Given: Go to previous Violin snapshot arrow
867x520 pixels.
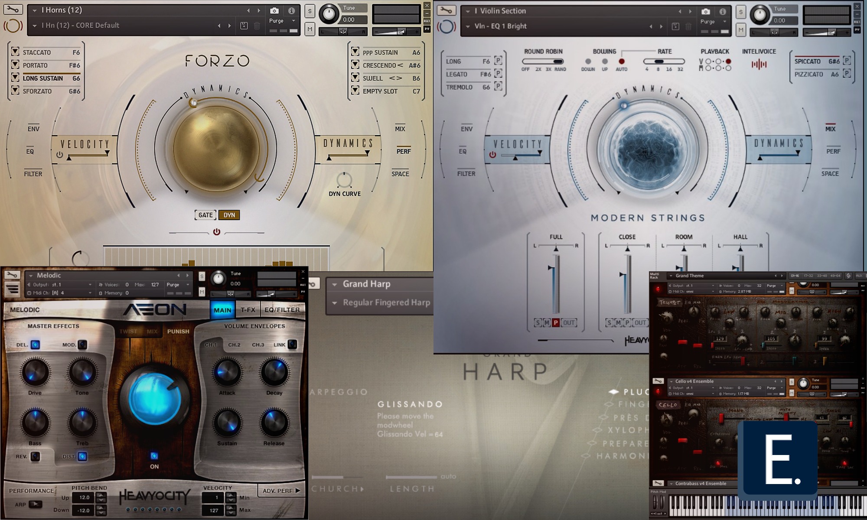Looking at the screenshot, I should click(x=651, y=26).
